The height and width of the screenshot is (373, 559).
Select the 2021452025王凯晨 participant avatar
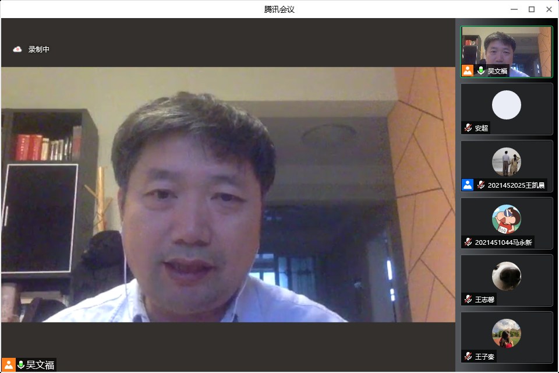click(506, 161)
